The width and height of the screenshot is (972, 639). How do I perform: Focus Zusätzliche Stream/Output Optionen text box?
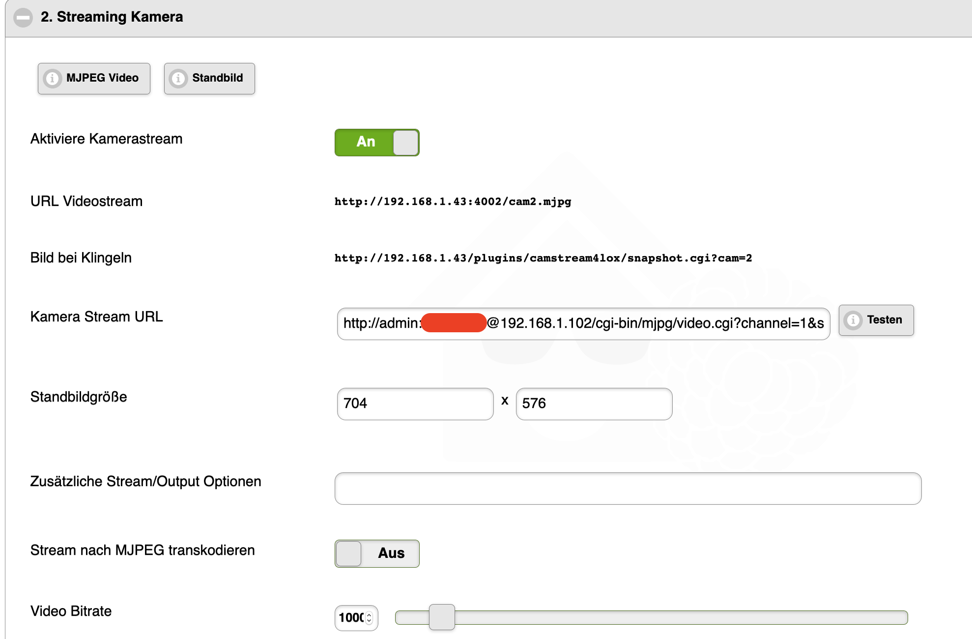[x=628, y=489]
